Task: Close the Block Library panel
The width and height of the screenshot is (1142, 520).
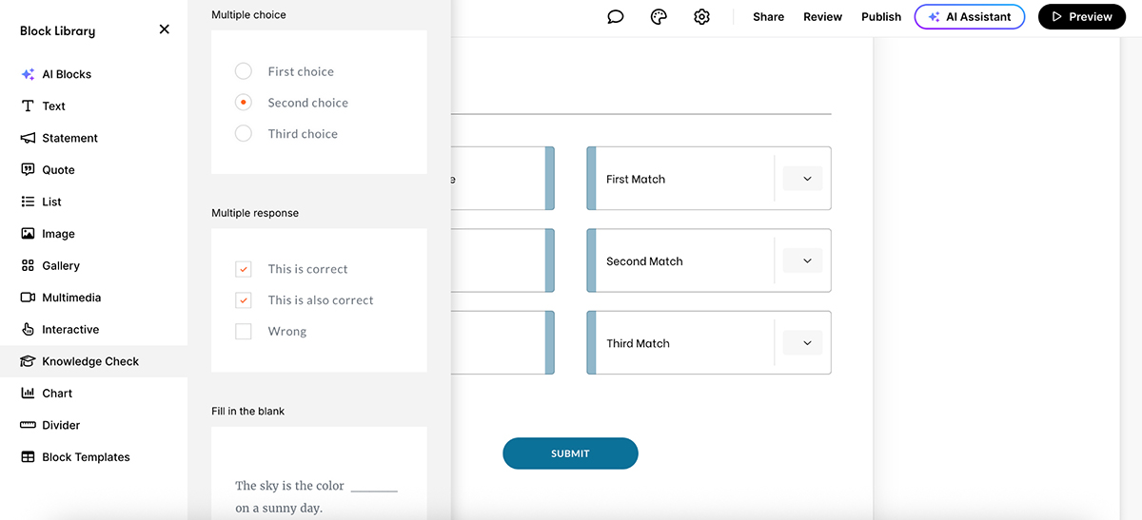Action: tap(165, 29)
